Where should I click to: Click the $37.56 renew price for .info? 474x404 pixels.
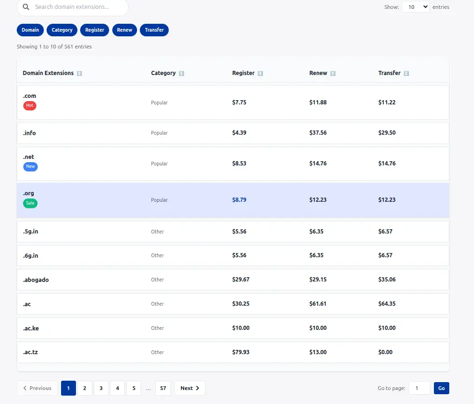[318, 133]
